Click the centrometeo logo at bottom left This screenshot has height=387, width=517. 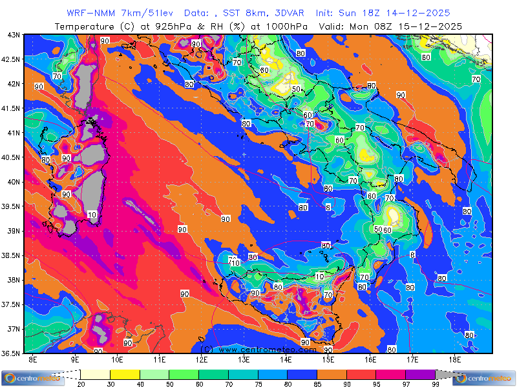(32, 378)
